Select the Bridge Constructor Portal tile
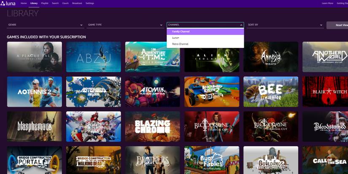The height and width of the screenshot is (174, 348). 34,160
